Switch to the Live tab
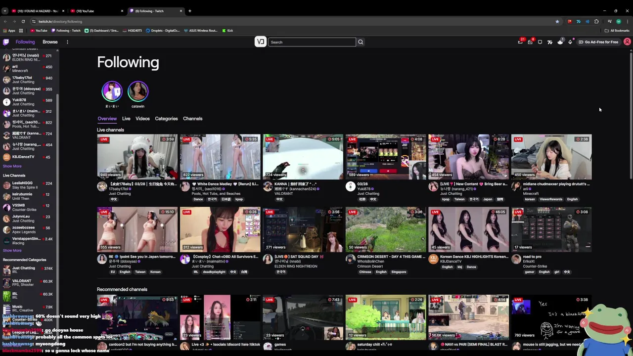Screen dimensions: 633x356 pyautogui.click(x=126, y=119)
